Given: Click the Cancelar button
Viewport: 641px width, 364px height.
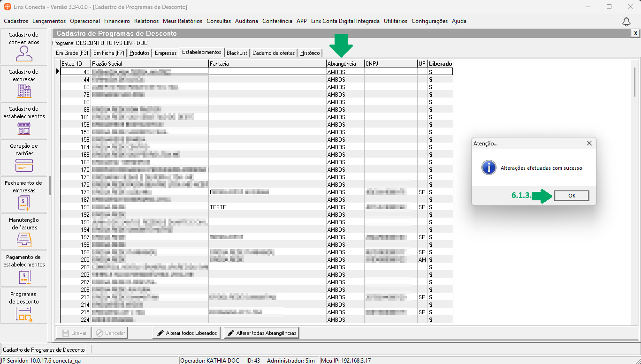Looking at the screenshot, I should (x=110, y=333).
